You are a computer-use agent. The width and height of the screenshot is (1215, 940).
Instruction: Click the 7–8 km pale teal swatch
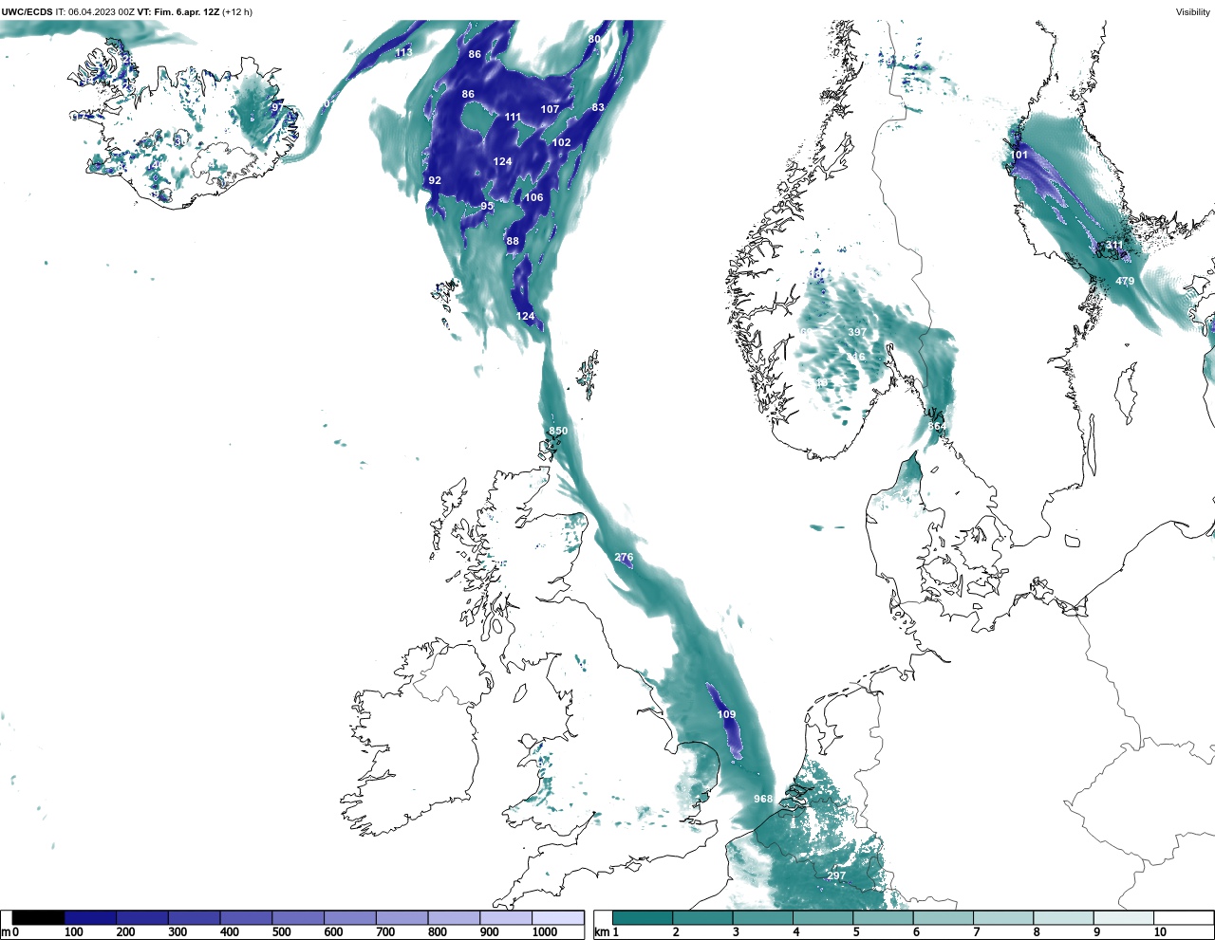tap(1003, 917)
